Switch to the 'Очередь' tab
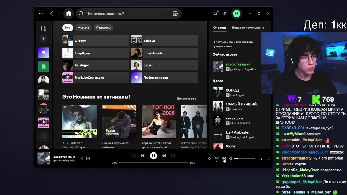Image resolution: width=347 pixels, height=195 pixels. 220,28
